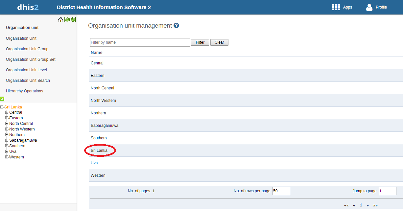Click the Jump to page field
403x211 pixels.
tap(387, 191)
